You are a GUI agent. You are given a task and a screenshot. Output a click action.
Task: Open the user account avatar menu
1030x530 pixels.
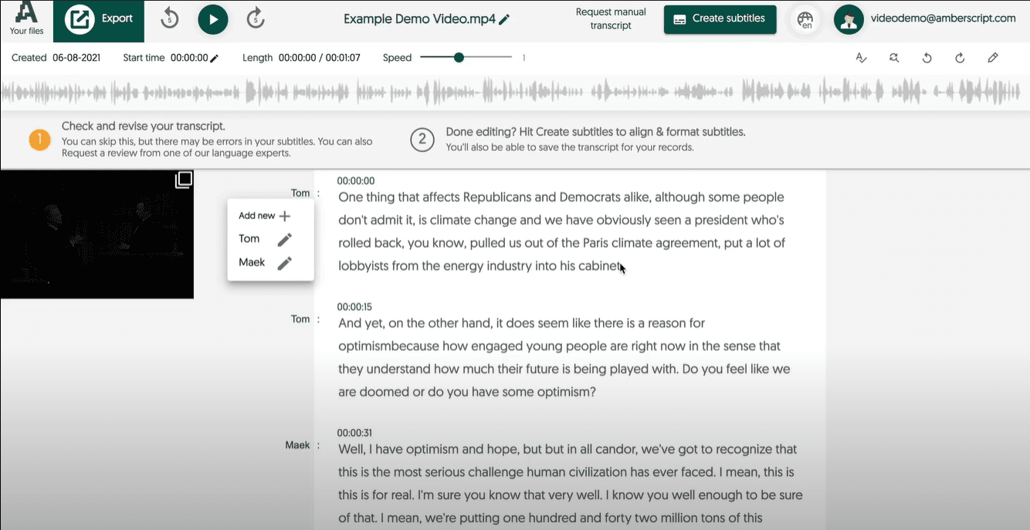[849, 20]
